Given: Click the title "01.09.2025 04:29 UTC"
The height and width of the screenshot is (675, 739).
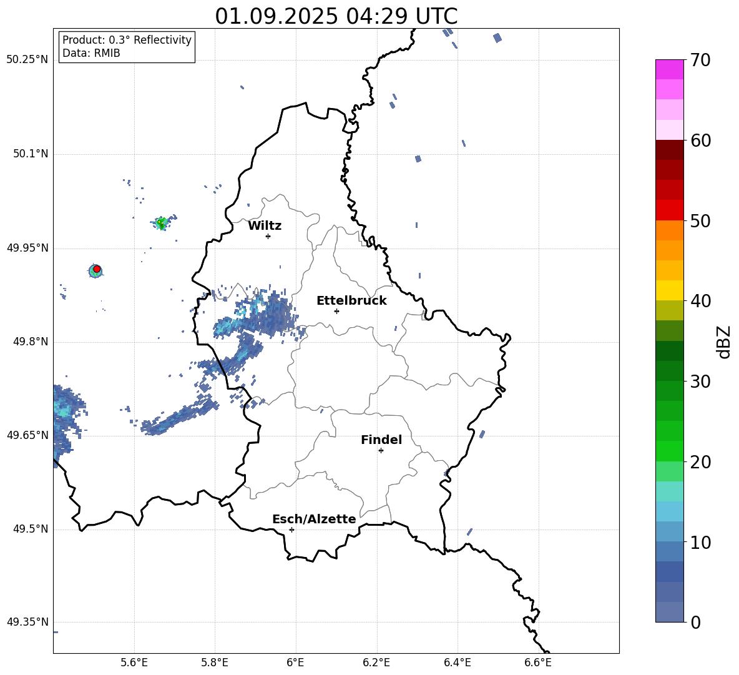Looking at the screenshot, I should pos(336,16).
